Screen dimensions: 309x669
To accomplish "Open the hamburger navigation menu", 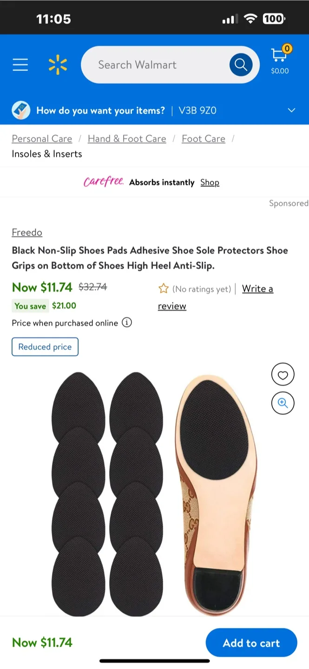I will [20, 65].
